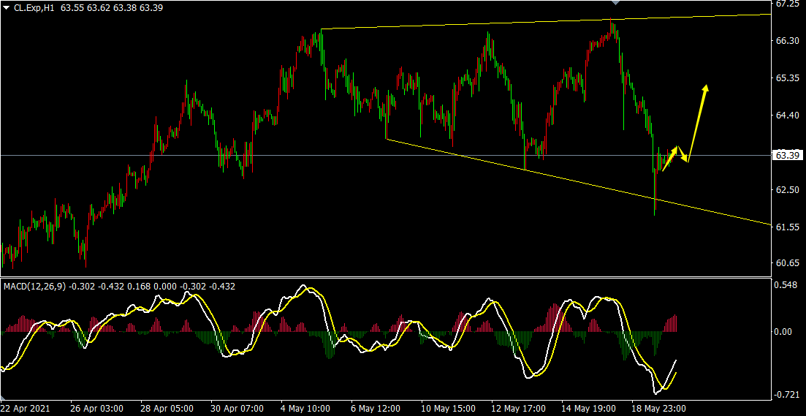This screenshot has height=416, width=806.
Task: Click the CL.Exp,H1 symbol title
Action: click(34, 8)
